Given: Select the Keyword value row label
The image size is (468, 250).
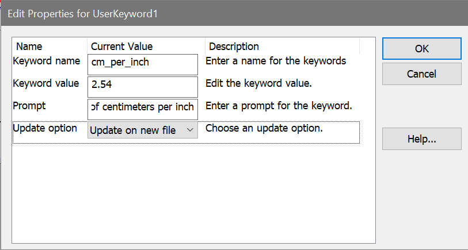Looking at the screenshot, I should [46, 83].
